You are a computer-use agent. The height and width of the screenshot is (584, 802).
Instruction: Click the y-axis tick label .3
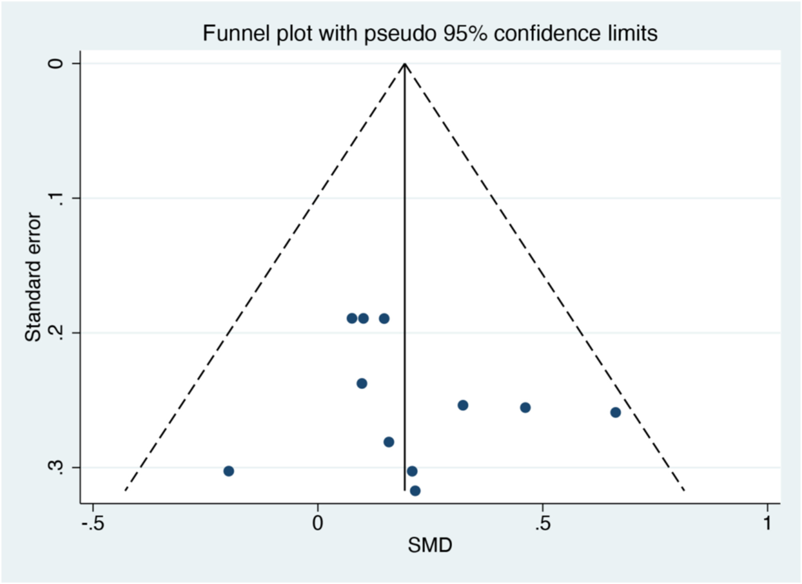pos(57,467)
